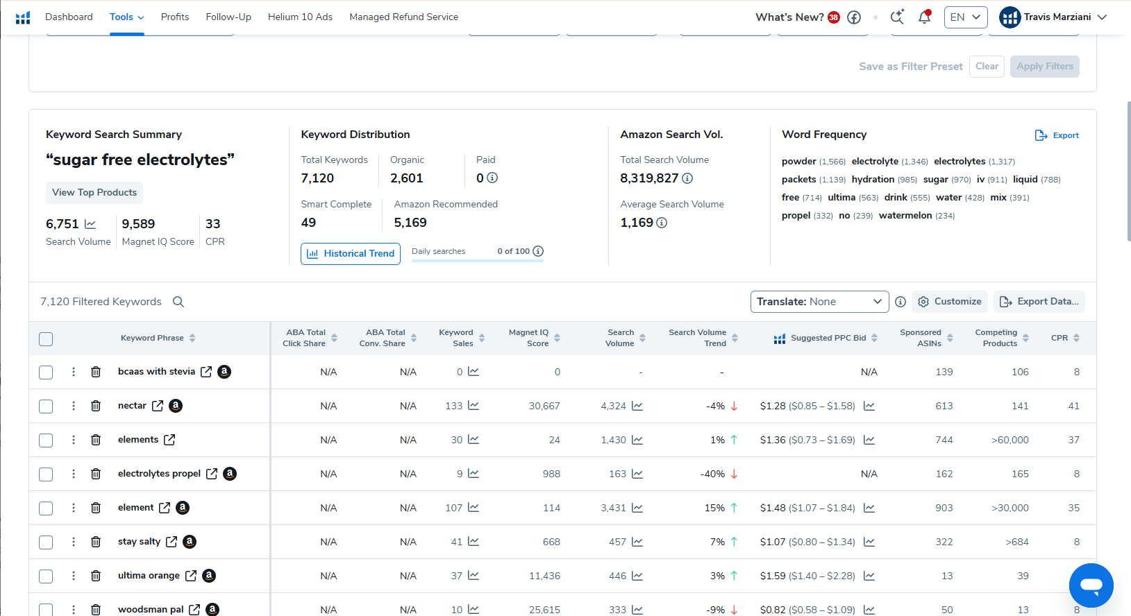Click the search volume trend chart icon beside 6,751

point(90,224)
